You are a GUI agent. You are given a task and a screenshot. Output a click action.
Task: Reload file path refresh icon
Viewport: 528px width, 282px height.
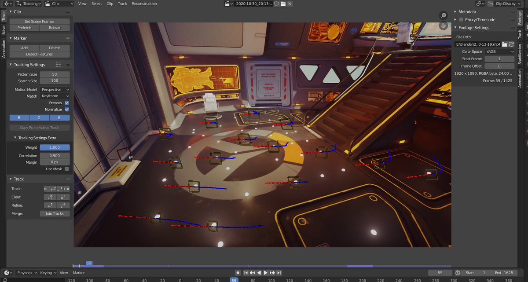coord(511,44)
